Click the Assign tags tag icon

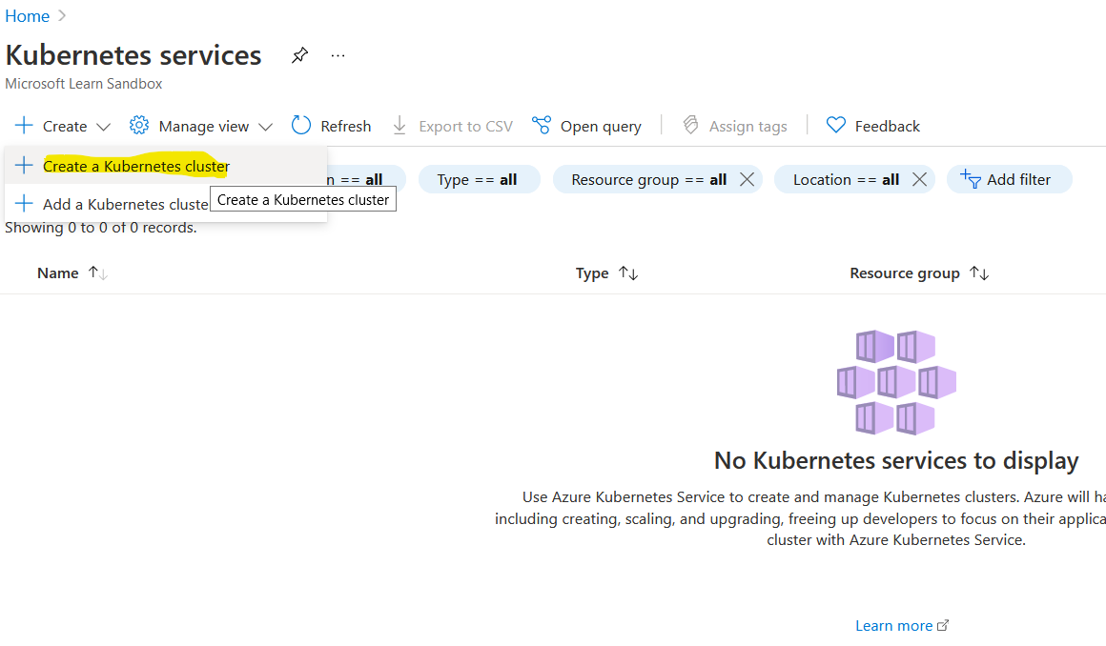point(690,126)
